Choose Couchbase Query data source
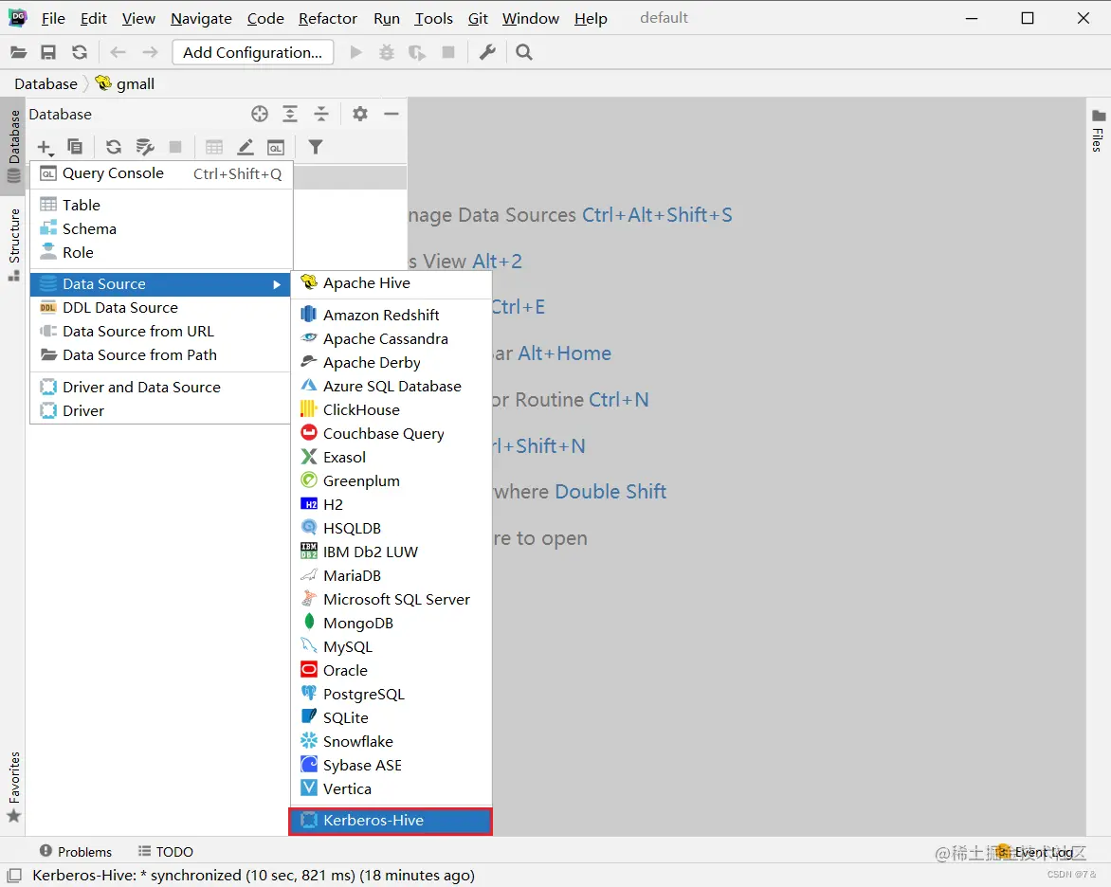 [392, 434]
